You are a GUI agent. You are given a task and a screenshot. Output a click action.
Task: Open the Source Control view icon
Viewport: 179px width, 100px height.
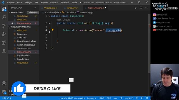(x=4, y=26)
